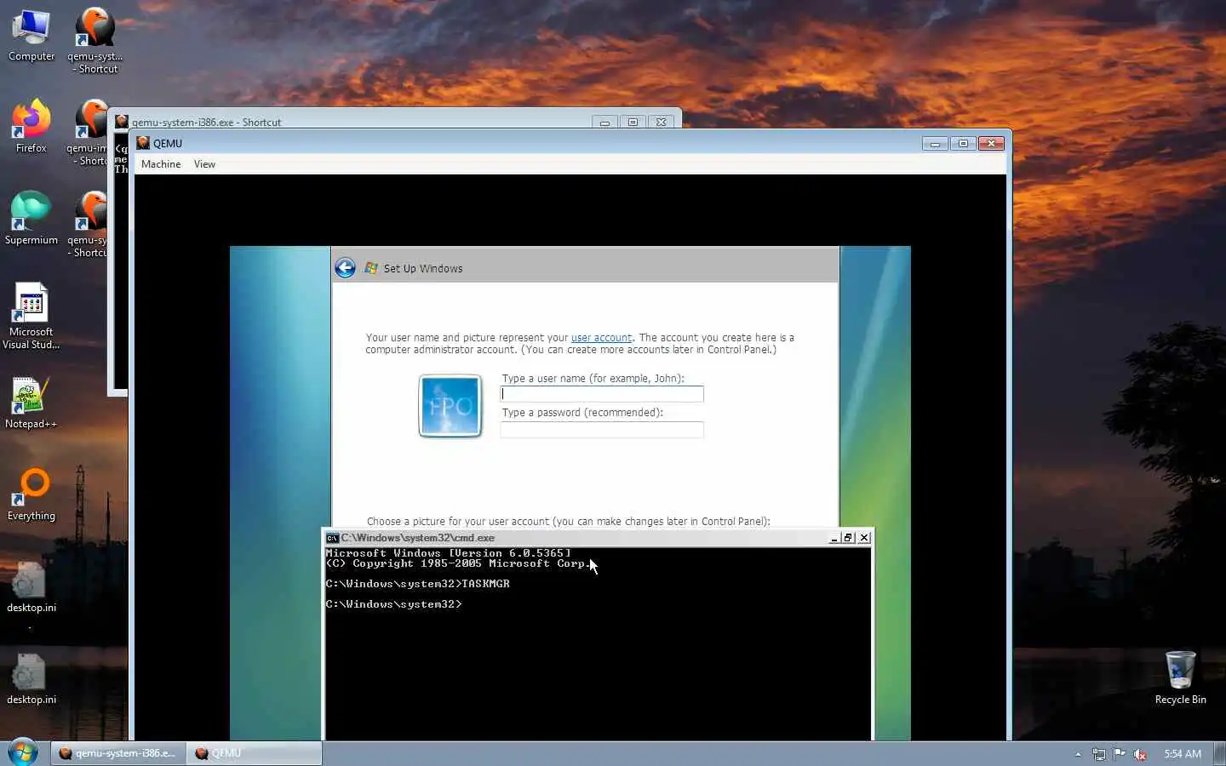Switch to qemu-system-i386.e... taskbar button
The width and height of the screenshot is (1226, 766).
coord(118,753)
